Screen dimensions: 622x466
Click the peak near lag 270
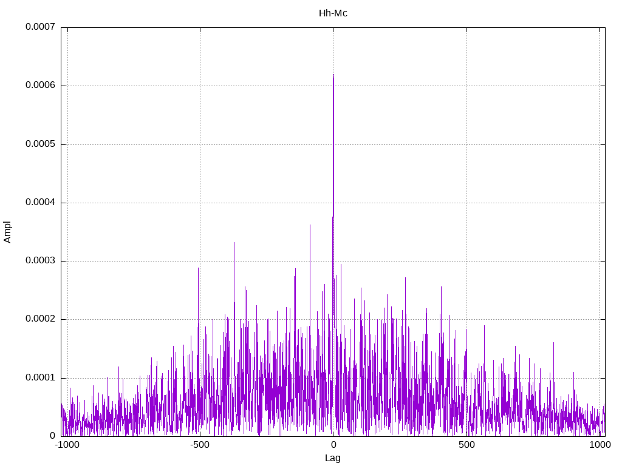tap(405, 278)
